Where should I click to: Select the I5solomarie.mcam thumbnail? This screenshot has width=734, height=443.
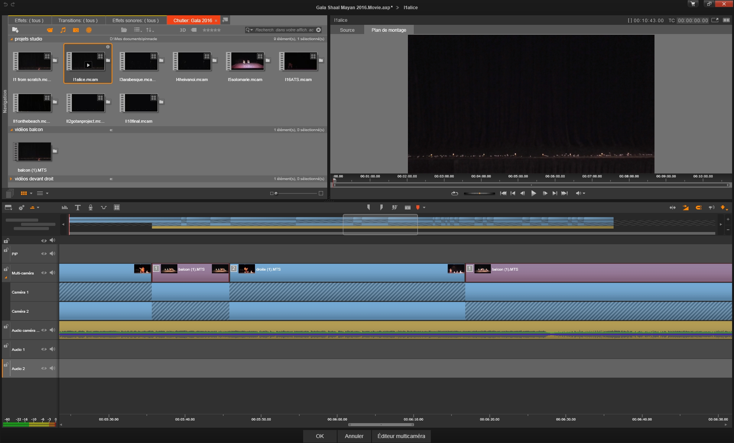pos(245,62)
